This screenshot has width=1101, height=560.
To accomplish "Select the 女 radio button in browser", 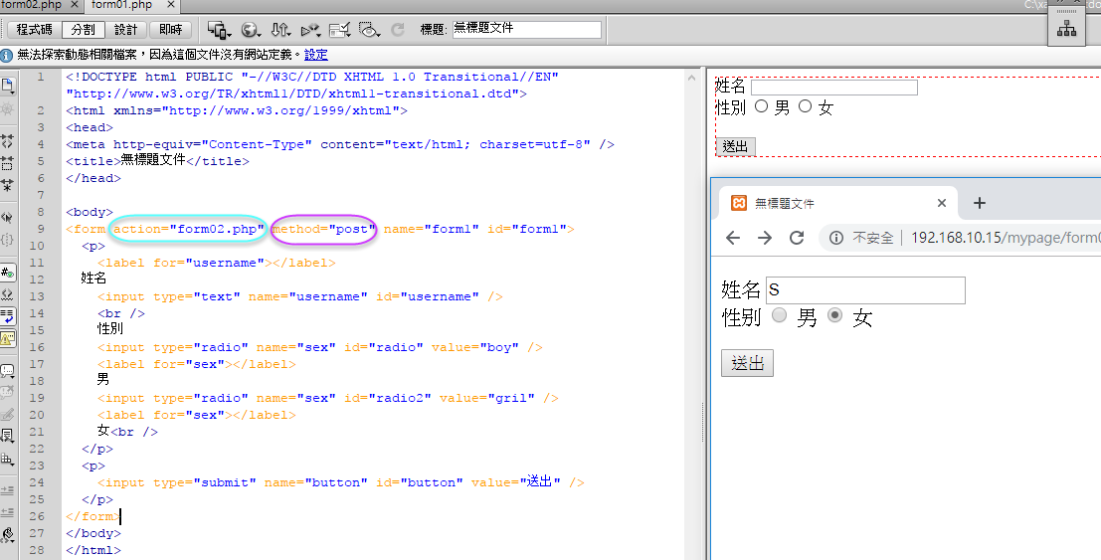I will coord(834,315).
